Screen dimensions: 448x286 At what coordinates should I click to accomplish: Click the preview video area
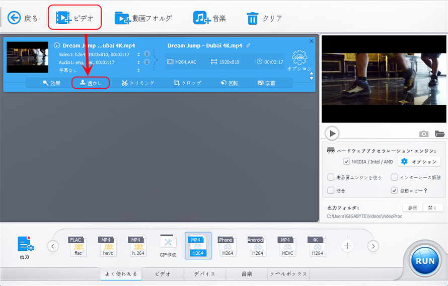coord(384,79)
